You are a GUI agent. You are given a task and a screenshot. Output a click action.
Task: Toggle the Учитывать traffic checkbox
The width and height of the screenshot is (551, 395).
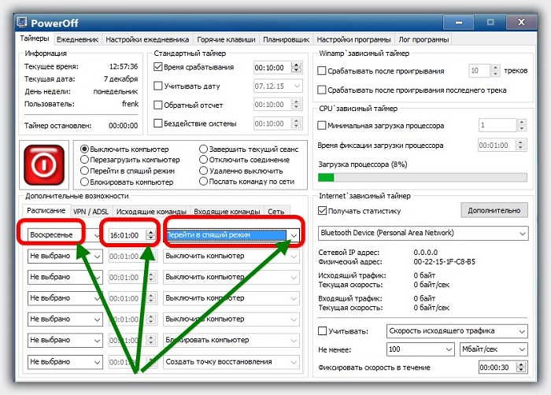pyautogui.click(x=322, y=331)
